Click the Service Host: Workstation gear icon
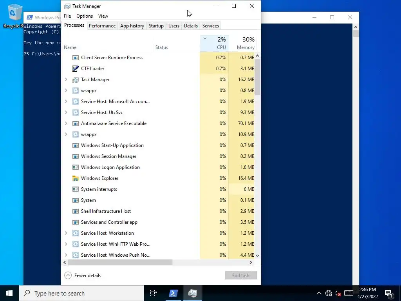 click(x=75, y=233)
